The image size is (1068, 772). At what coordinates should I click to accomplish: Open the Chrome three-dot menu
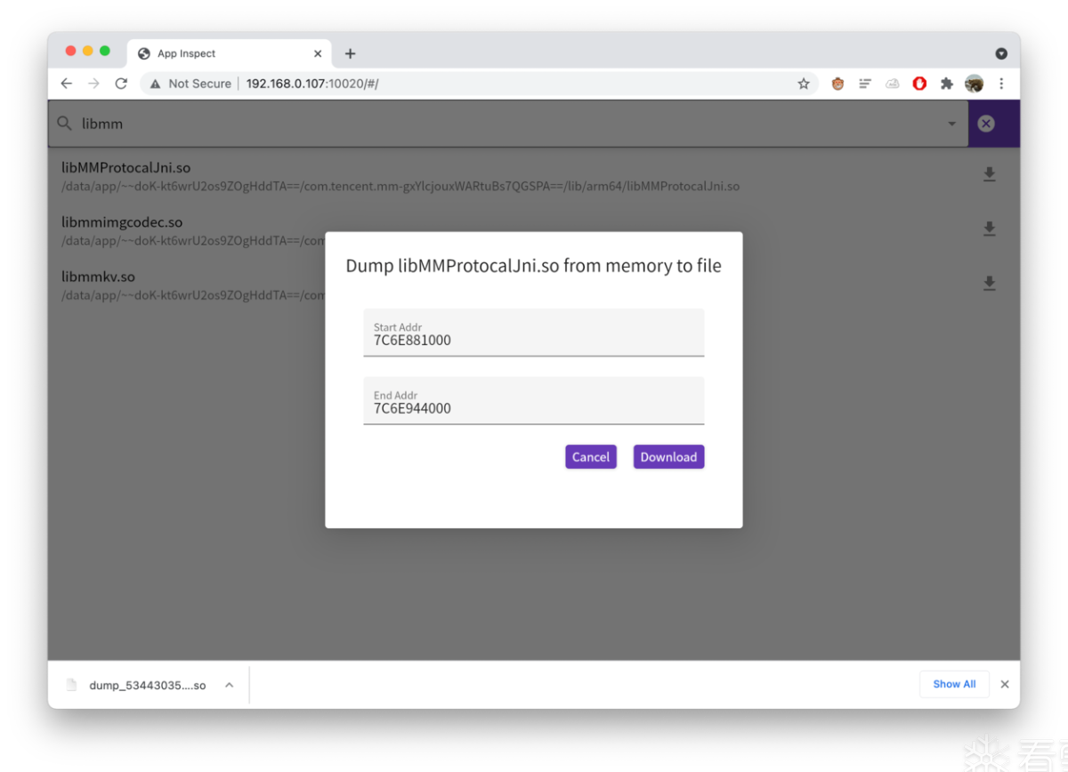[1001, 84]
